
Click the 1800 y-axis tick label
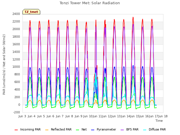coord(16,37)
